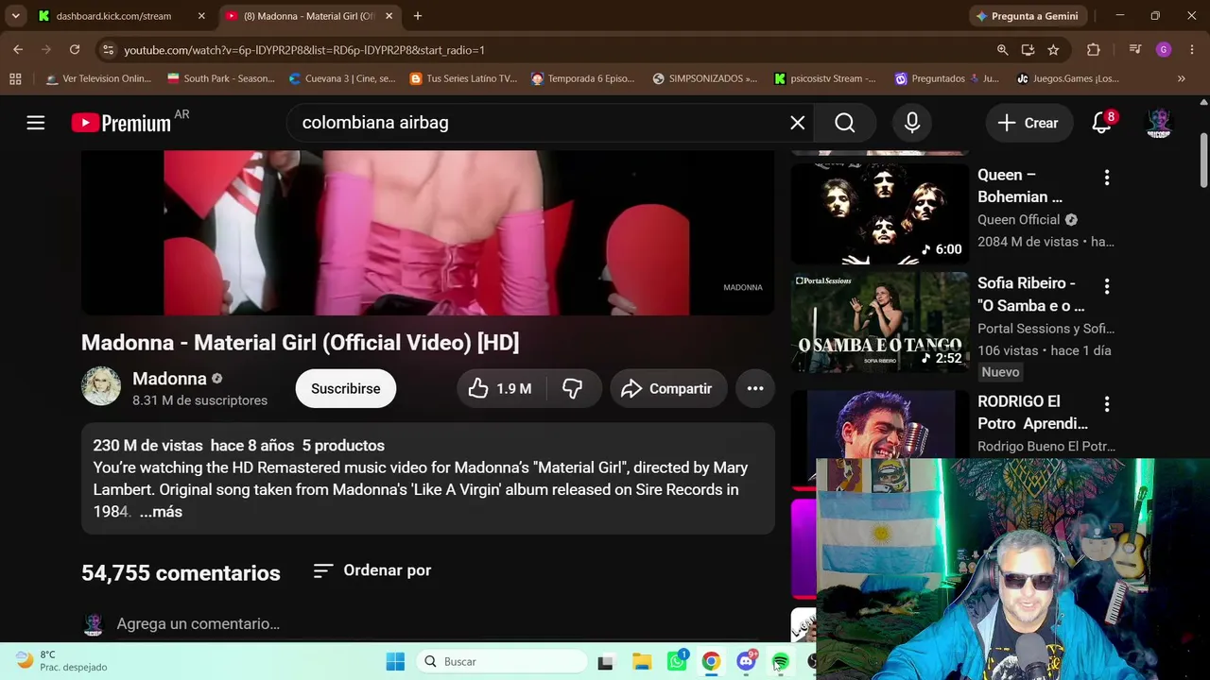
Task: Open the YouTube hamburger guide menu
Action: tap(35, 123)
